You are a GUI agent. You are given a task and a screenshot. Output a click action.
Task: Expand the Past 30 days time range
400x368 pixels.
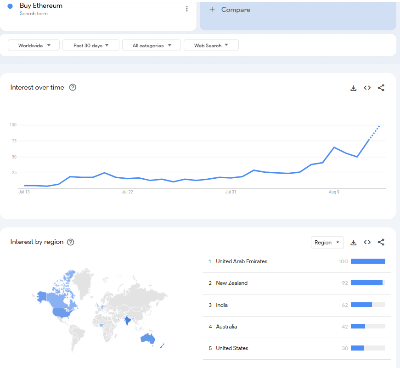point(91,45)
